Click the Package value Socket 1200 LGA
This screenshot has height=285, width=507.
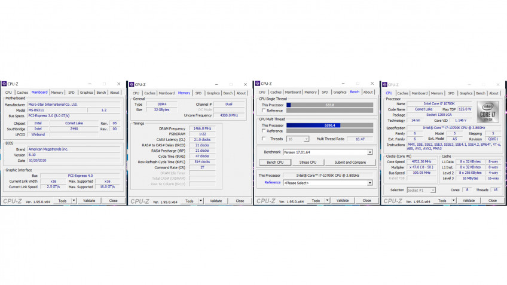[x=439, y=115]
